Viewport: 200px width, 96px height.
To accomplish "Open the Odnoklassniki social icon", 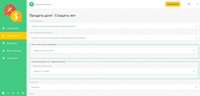I will [18, 93].
